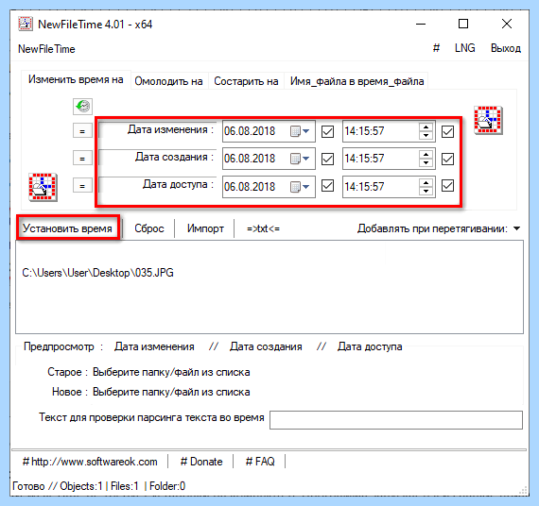This screenshot has height=506, width=539.
Task: Click the file-picker icon at lower left
Action: (x=43, y=188)
